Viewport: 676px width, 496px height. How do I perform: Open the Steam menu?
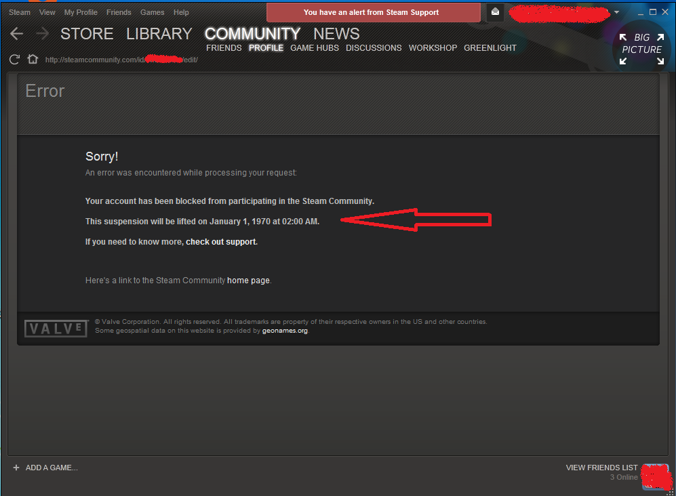[x=20, y=12]
